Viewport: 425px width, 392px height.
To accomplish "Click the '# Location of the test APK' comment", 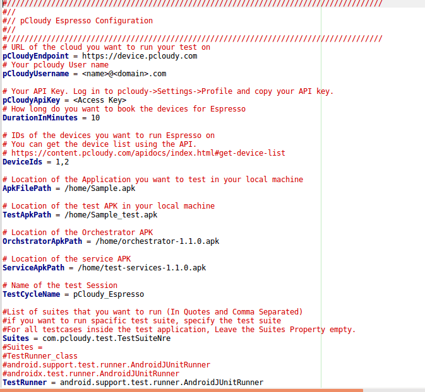I will pyautogui.click(x=109, y=206).
